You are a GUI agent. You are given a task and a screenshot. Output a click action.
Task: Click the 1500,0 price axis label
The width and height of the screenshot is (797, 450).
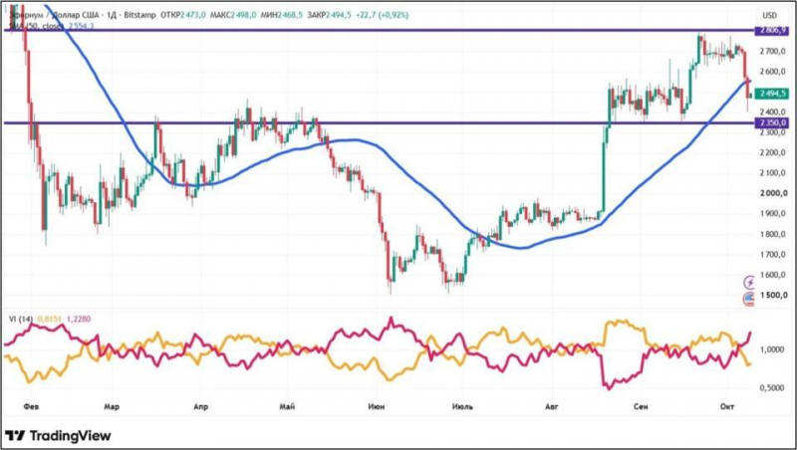[774, 295]
